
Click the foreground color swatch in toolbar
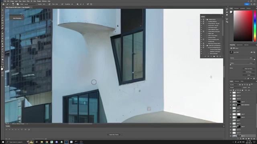coord(2,69)
